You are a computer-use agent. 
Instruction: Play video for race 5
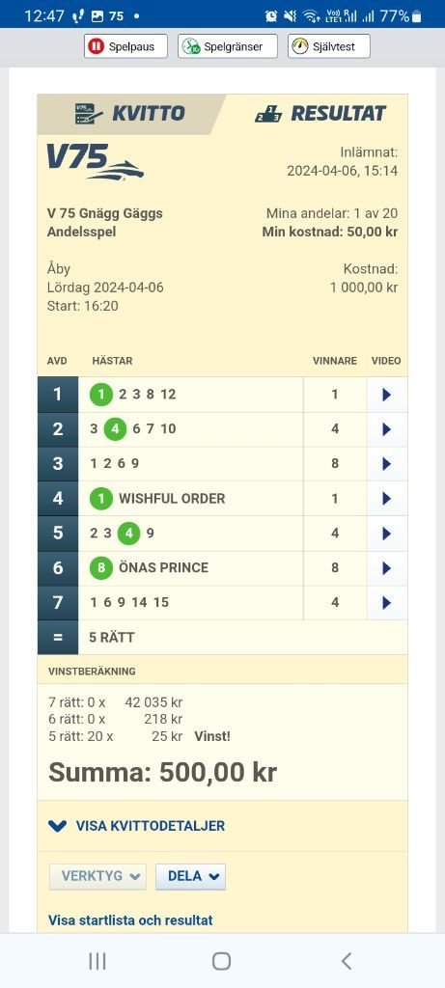tap(387, 533)
